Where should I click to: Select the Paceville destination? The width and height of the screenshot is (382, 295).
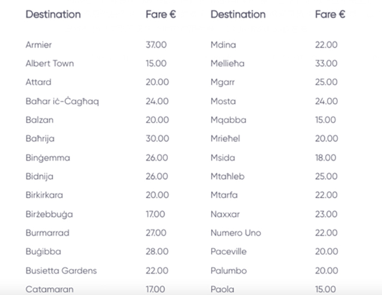tap(229, 251)
